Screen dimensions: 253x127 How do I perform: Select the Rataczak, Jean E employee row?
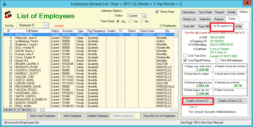coord(25,38)
